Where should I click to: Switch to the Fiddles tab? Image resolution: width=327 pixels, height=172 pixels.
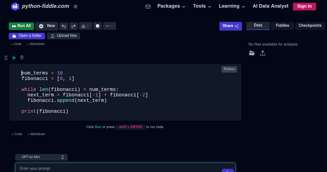282,25
